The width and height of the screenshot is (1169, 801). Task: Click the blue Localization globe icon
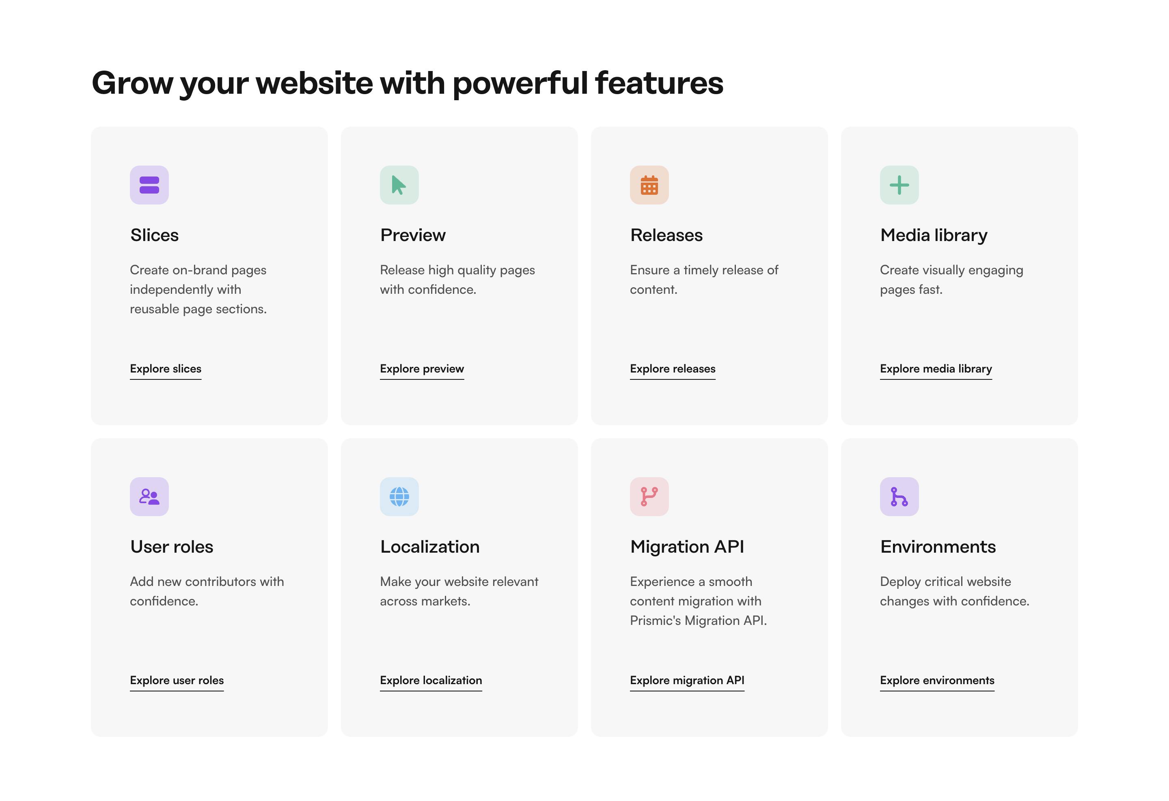click(399, 496)
